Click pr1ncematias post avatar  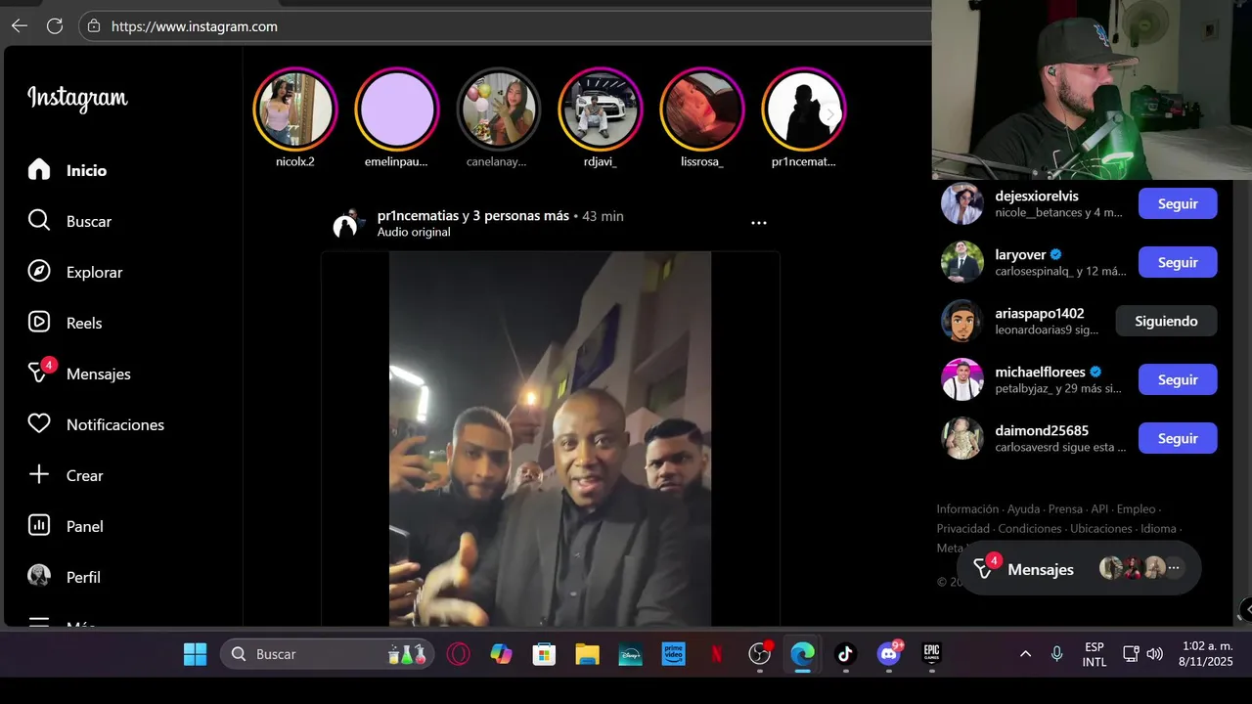345,225
